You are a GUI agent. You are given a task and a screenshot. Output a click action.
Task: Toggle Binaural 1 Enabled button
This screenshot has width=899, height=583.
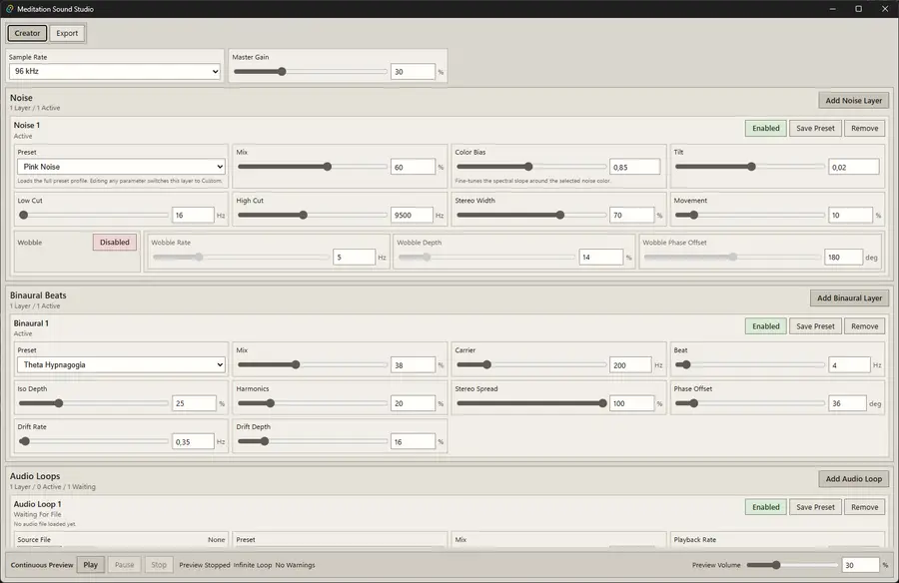coord(766,326)
